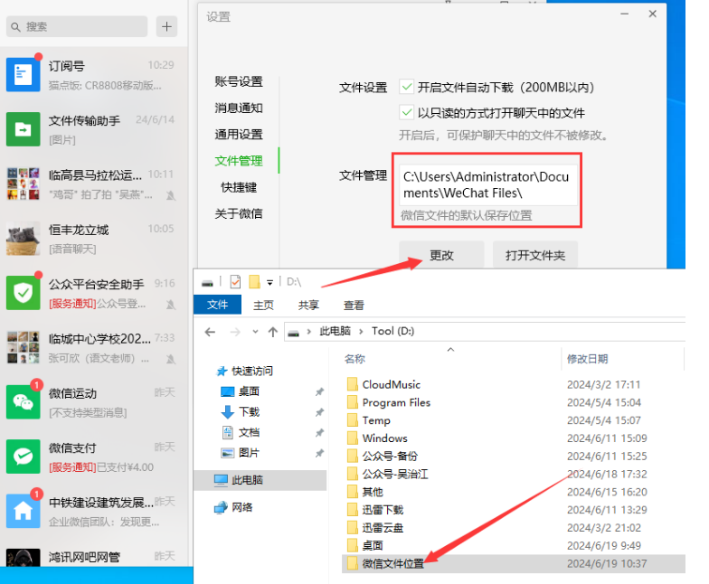Click the up one level arrow
Viewport: 709px width, 584px height.
273,333
